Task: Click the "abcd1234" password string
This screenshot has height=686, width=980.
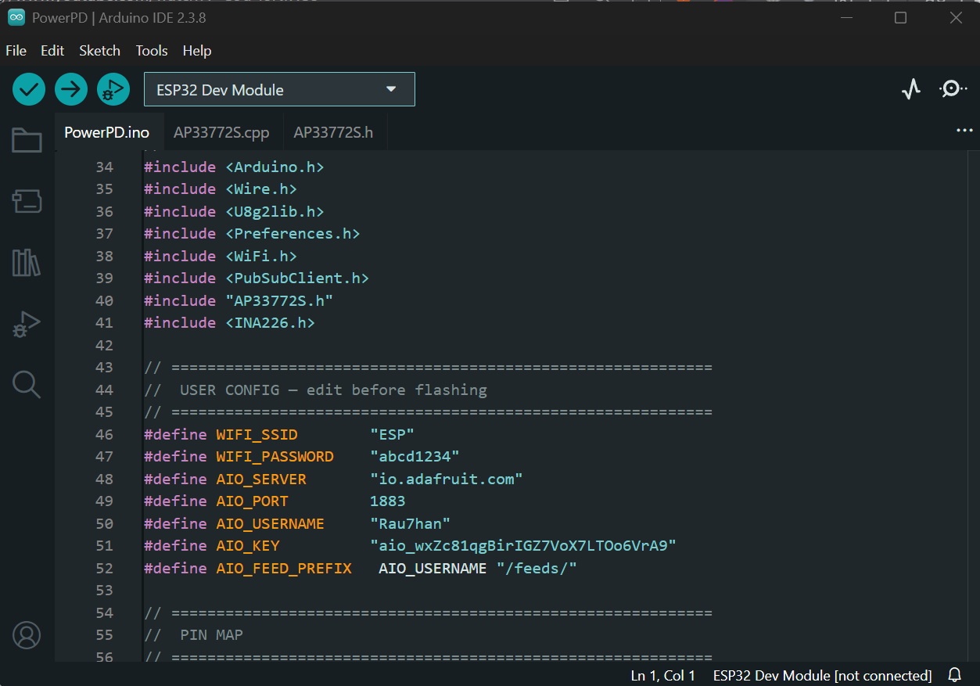Action: 415,456
